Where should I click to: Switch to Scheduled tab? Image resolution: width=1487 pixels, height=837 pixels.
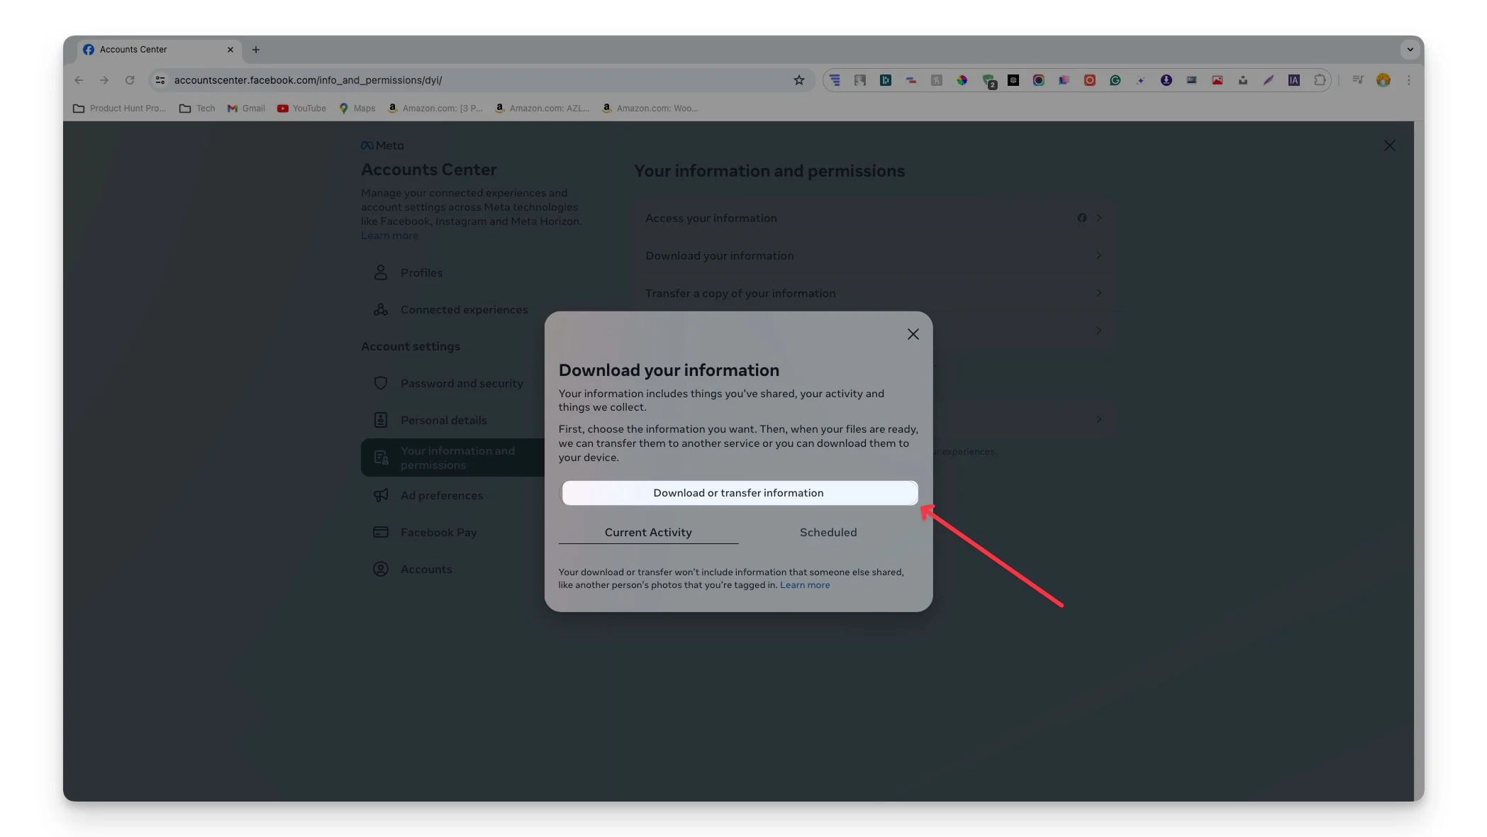(x=828, y=531)
